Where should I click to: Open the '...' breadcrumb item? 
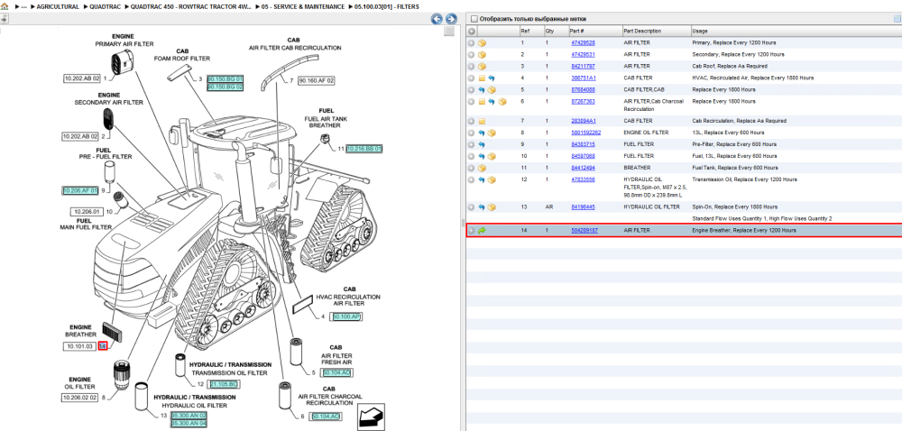pyautogui.click(x=23, y=7)
